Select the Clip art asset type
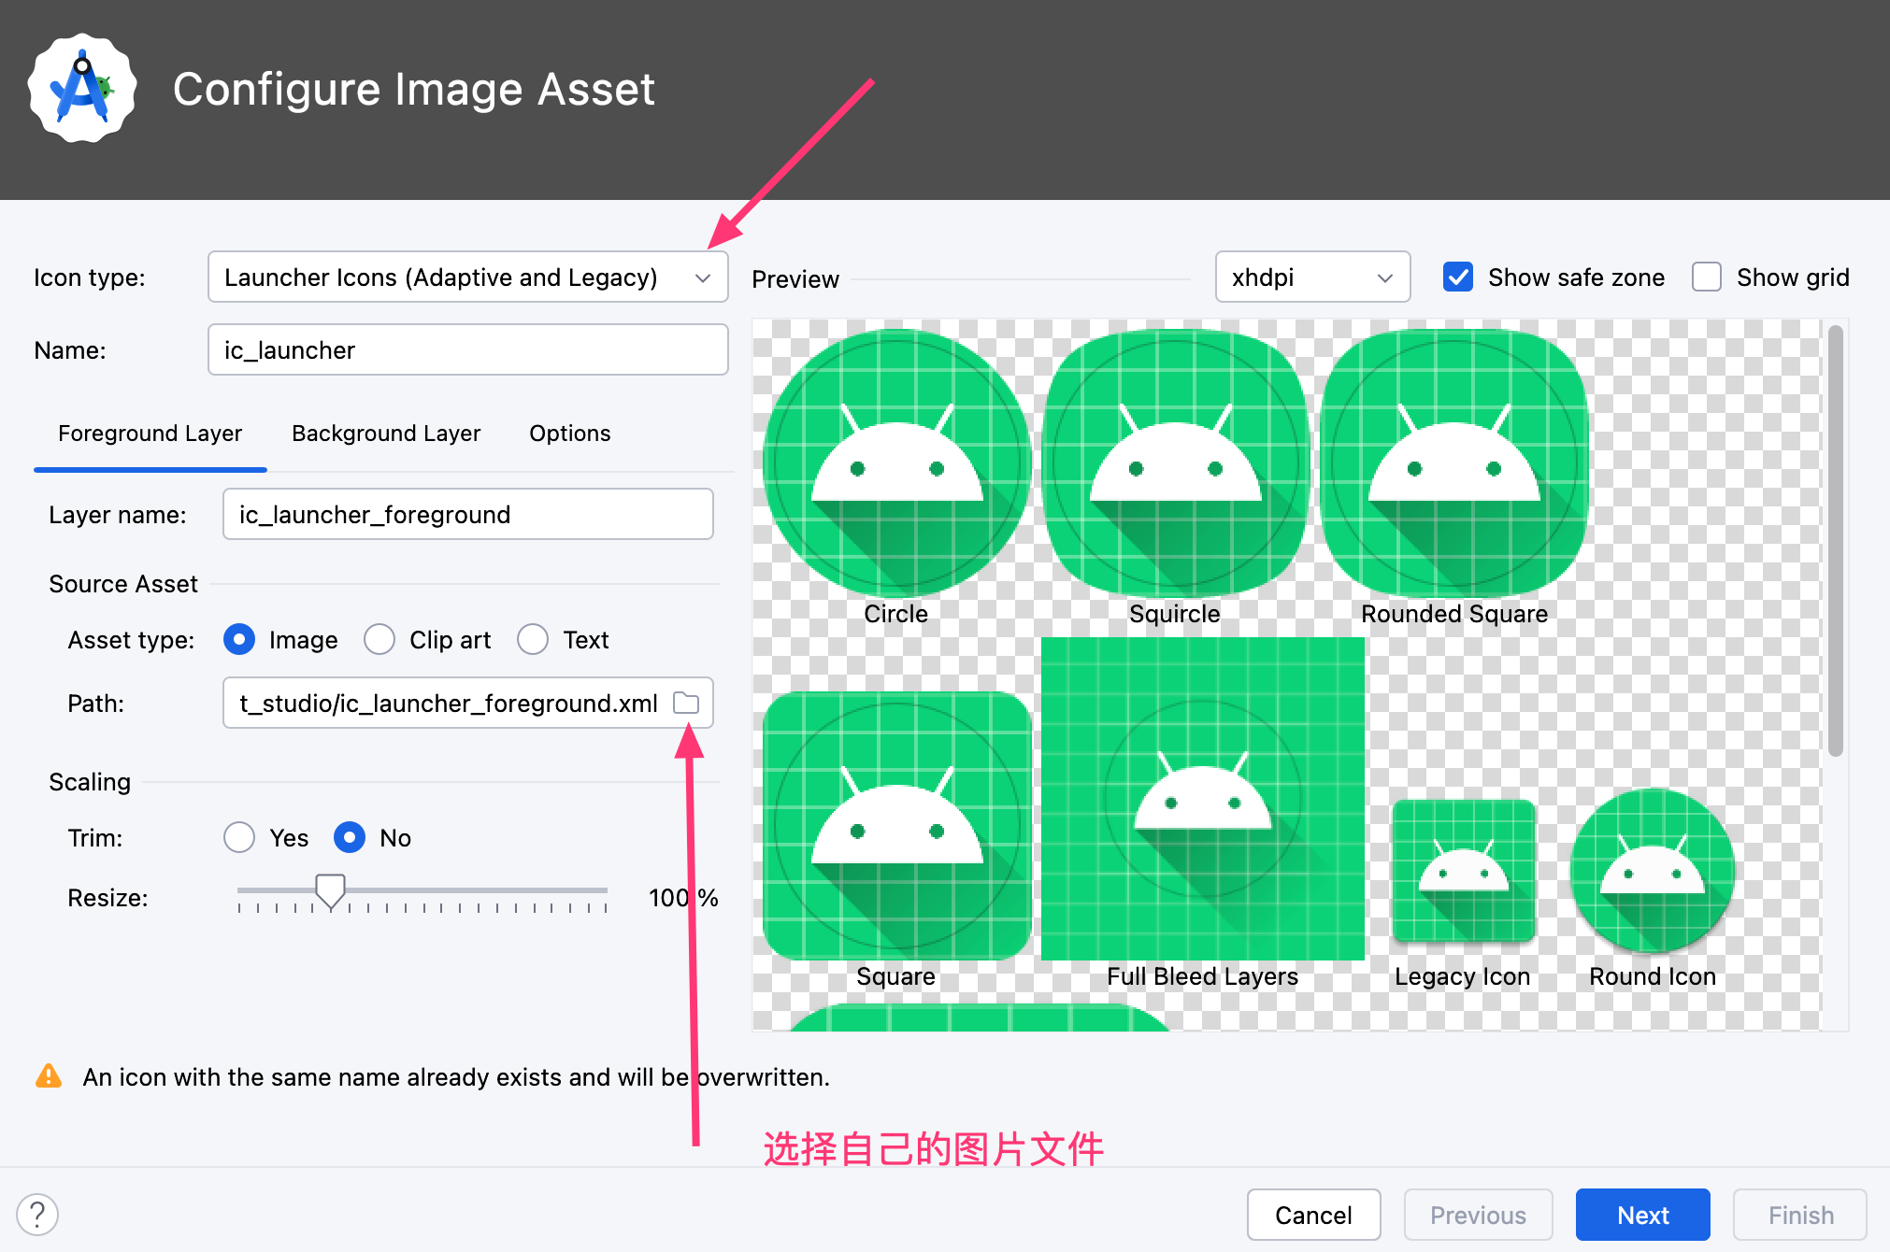This screenshot has width=1890, height=1252. 379,640
